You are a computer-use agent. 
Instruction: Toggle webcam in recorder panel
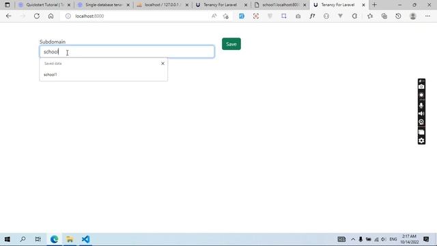click(421, 122)
